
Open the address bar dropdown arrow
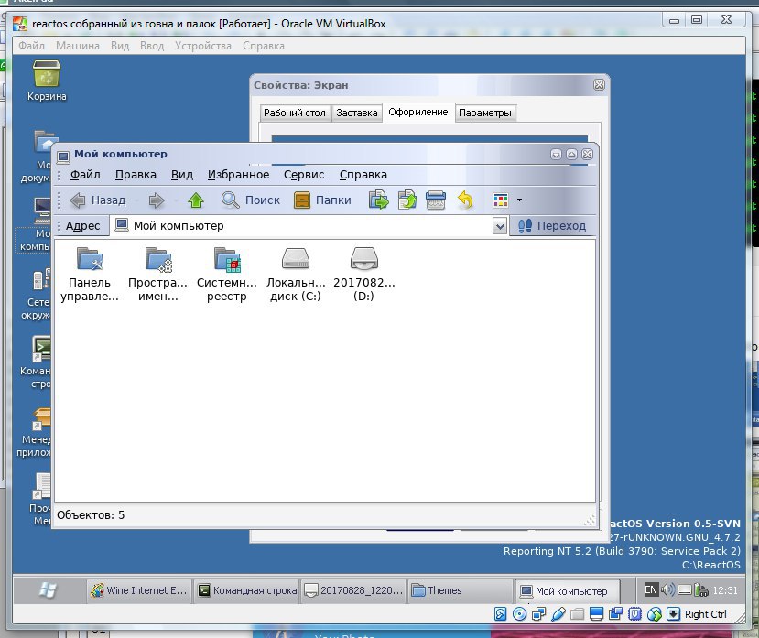[500, 225]
